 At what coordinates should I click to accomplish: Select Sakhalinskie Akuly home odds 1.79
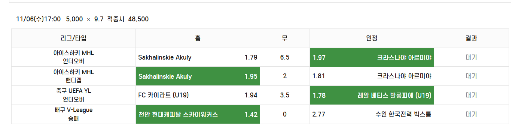point(198,57)
